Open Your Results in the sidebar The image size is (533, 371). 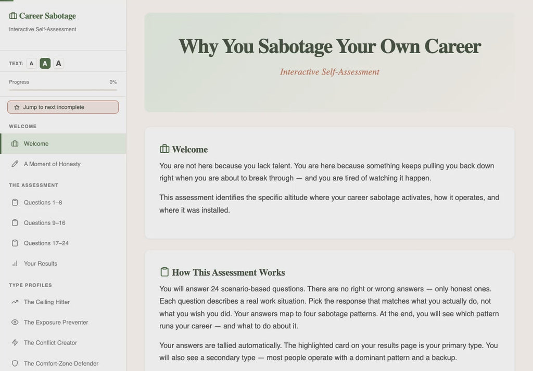[63, 264]
